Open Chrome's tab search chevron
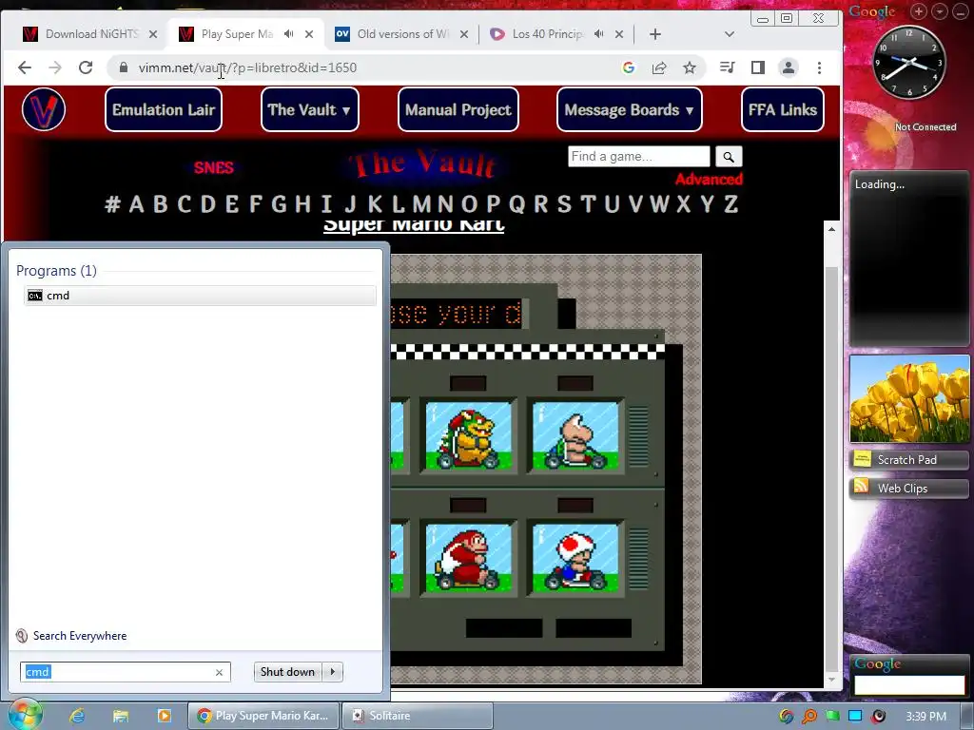This screenshot has width=974, height=730. (x=730, y=34)
